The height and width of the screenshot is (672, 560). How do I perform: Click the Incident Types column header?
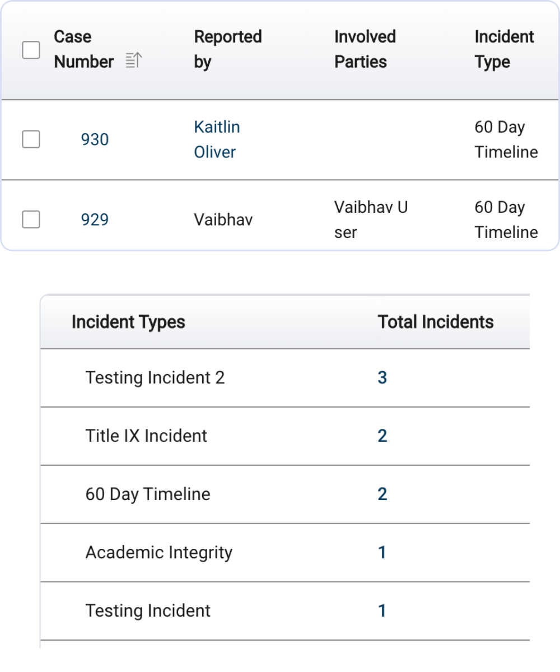[128, 322]
